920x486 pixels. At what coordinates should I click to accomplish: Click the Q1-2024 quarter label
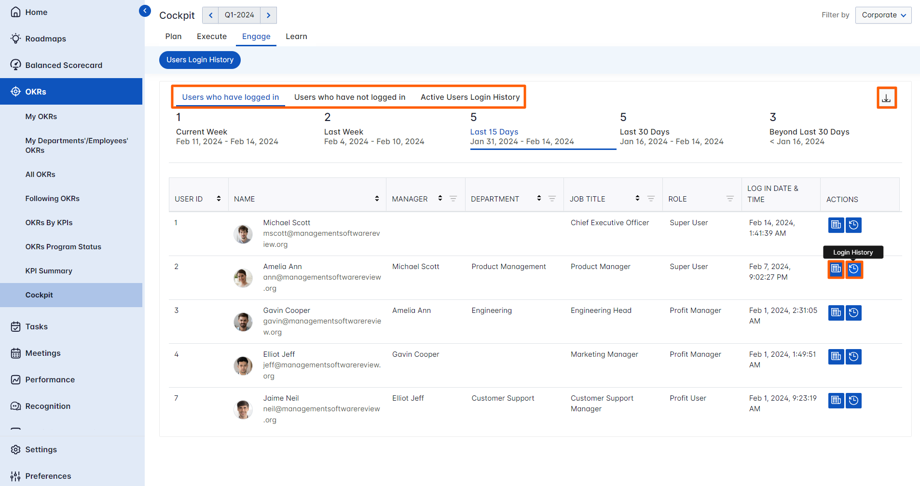coord(239,15)
